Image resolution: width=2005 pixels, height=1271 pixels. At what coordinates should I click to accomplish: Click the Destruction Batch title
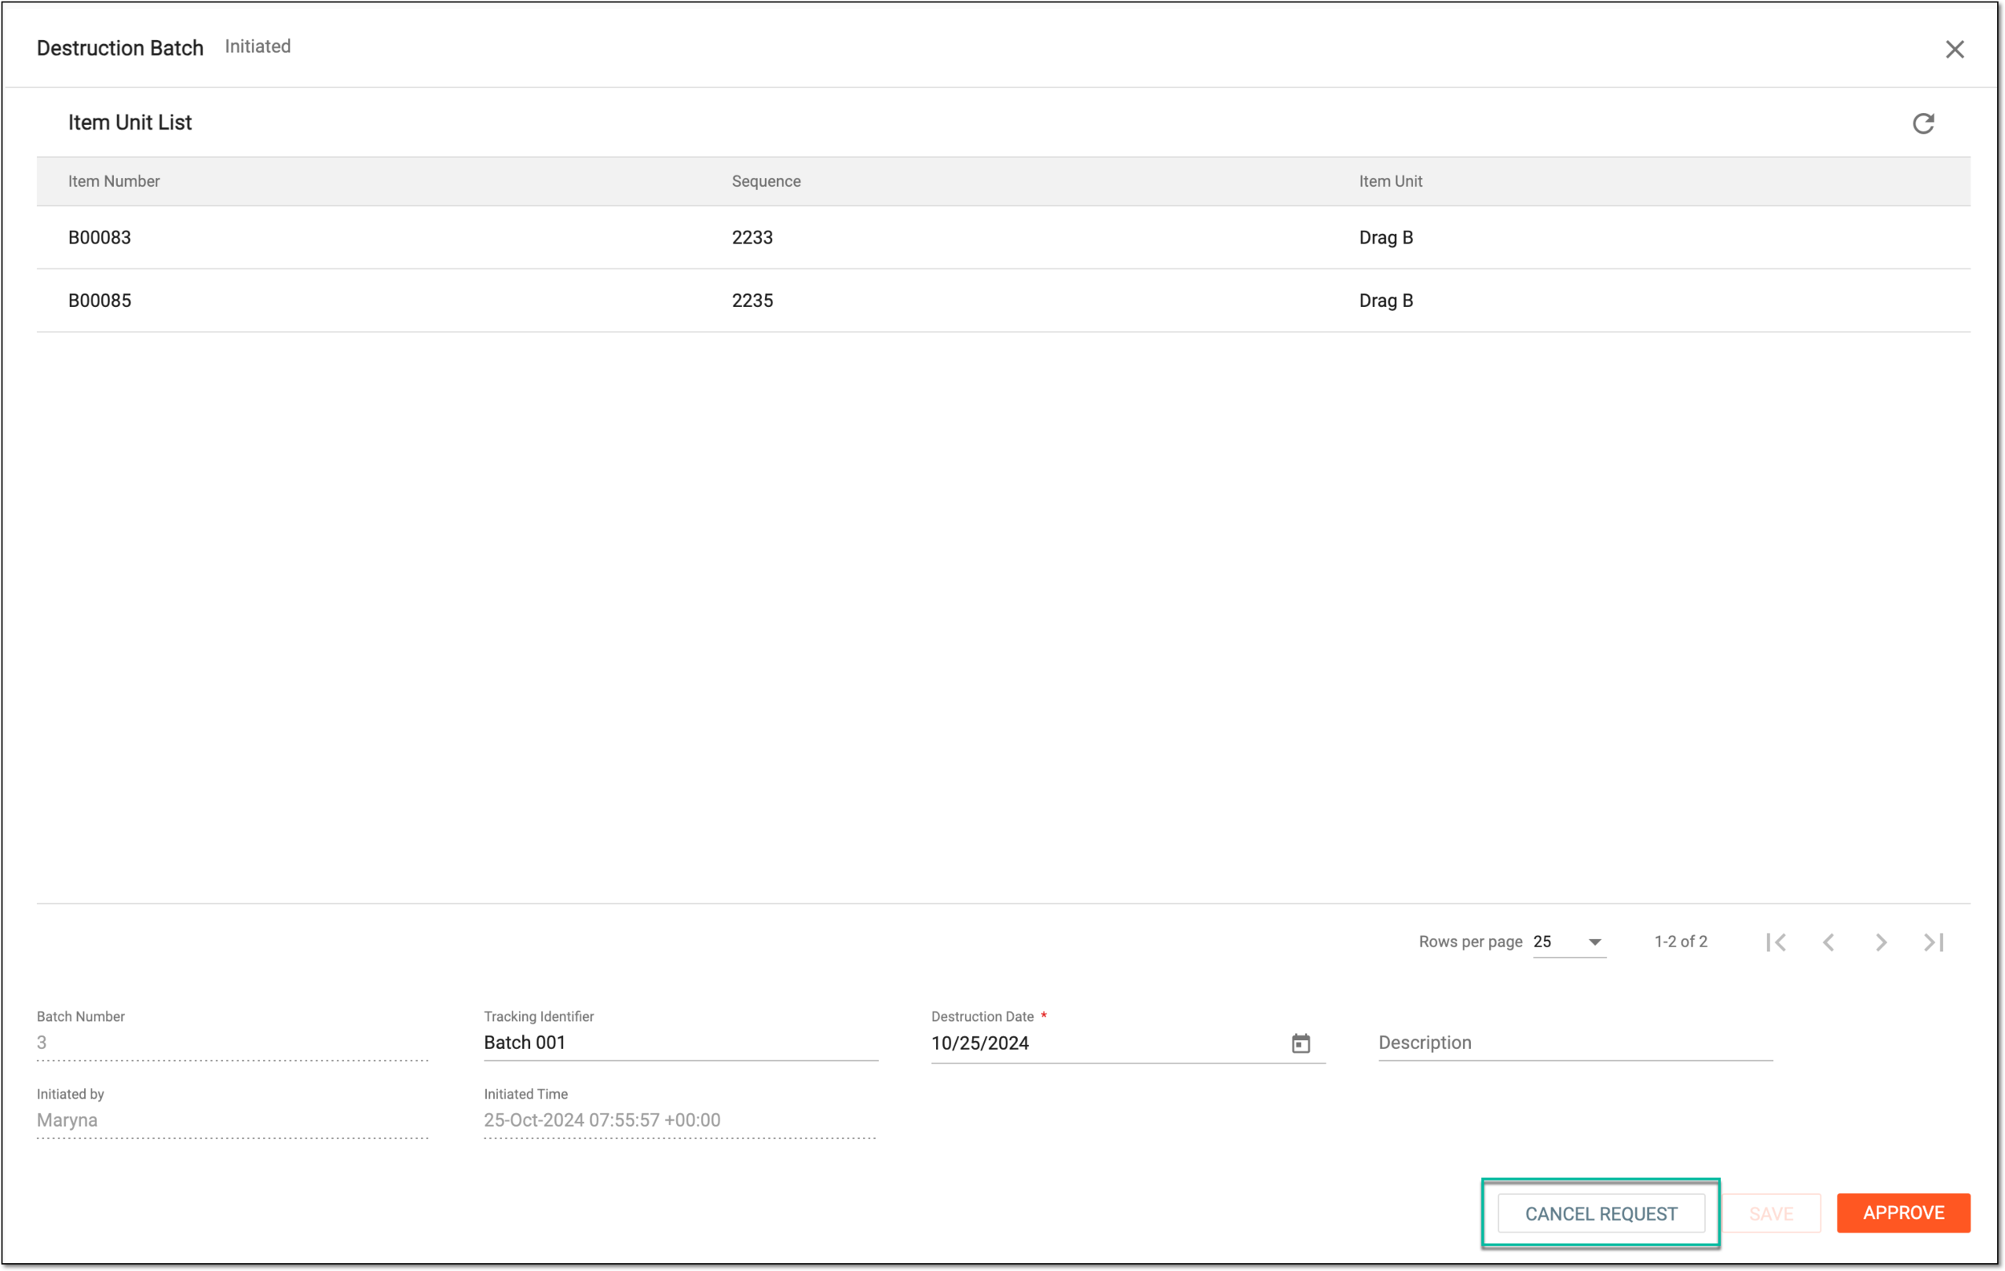[120, 47]
